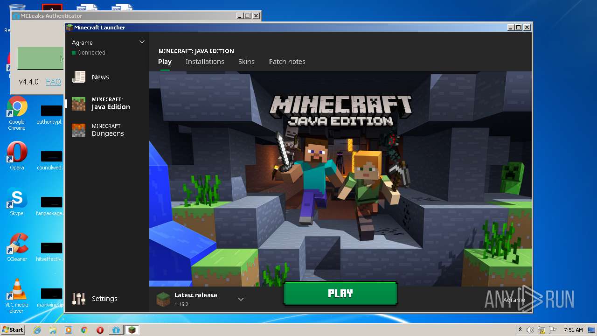
Task: Switch to the Play tab
Action: coord(165,62)
